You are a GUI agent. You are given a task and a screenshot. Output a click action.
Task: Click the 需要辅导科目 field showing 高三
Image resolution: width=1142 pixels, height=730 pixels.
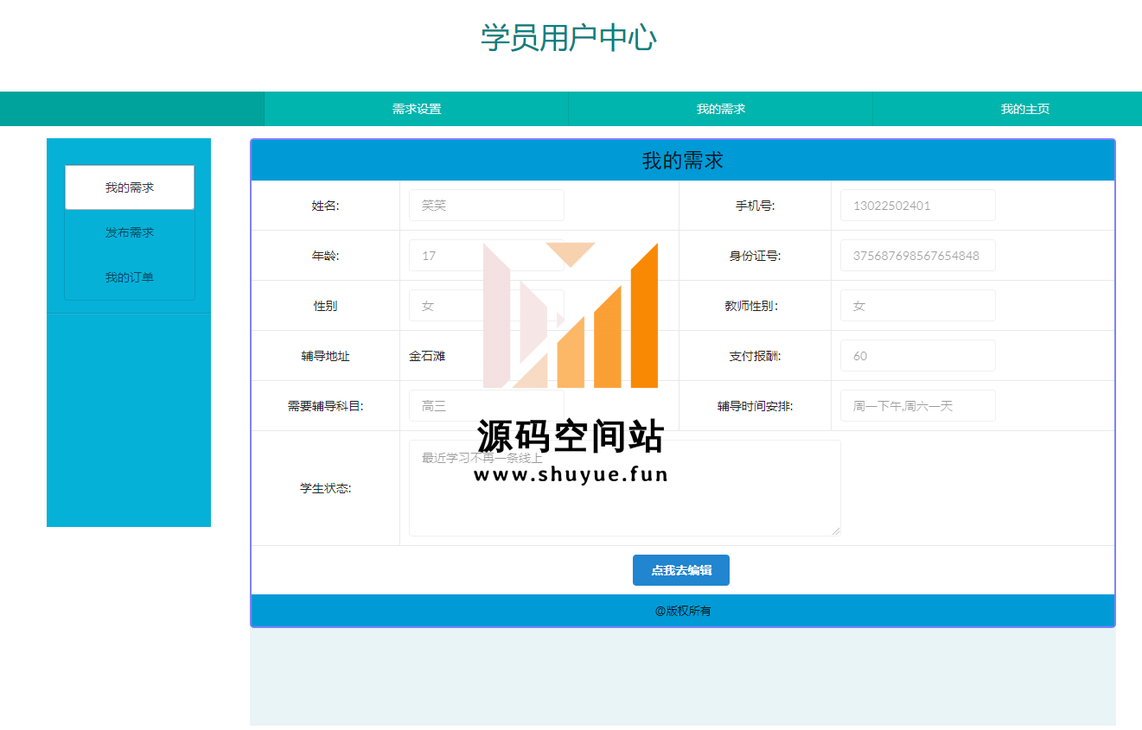coord(487,406)
